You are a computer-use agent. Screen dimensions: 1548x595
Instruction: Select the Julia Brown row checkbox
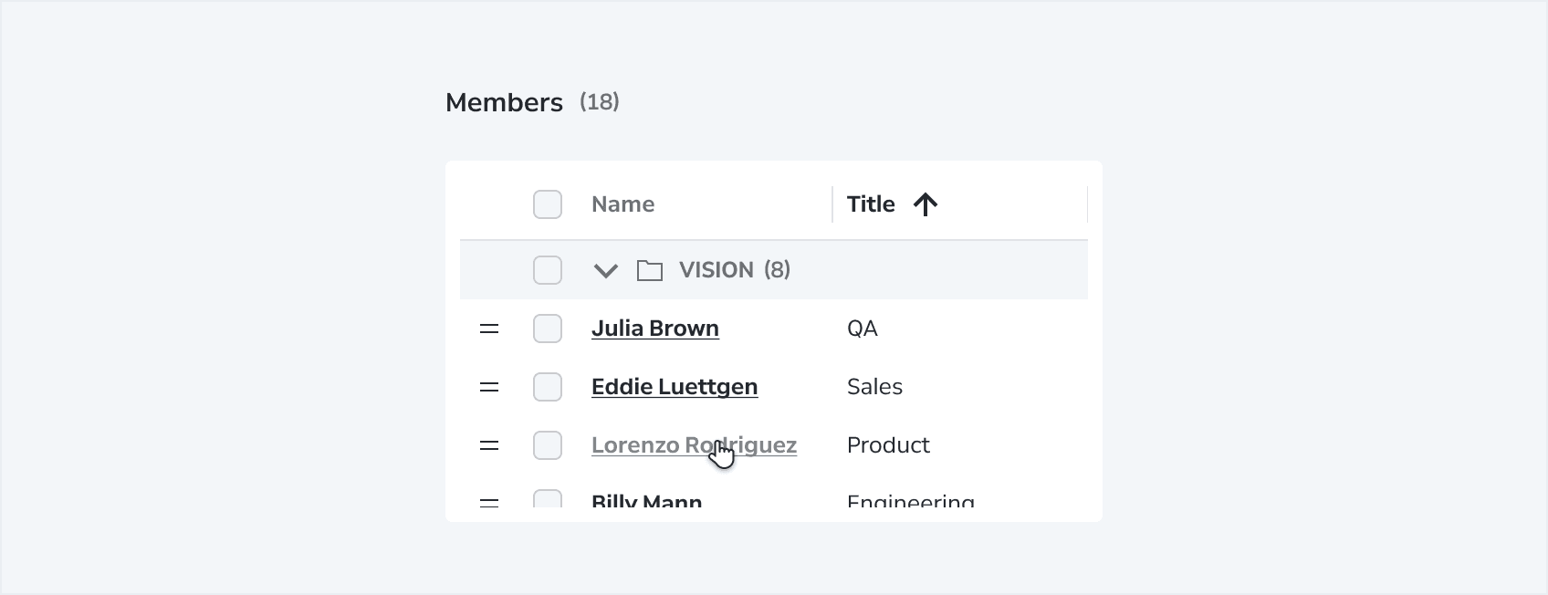(548, 329)
